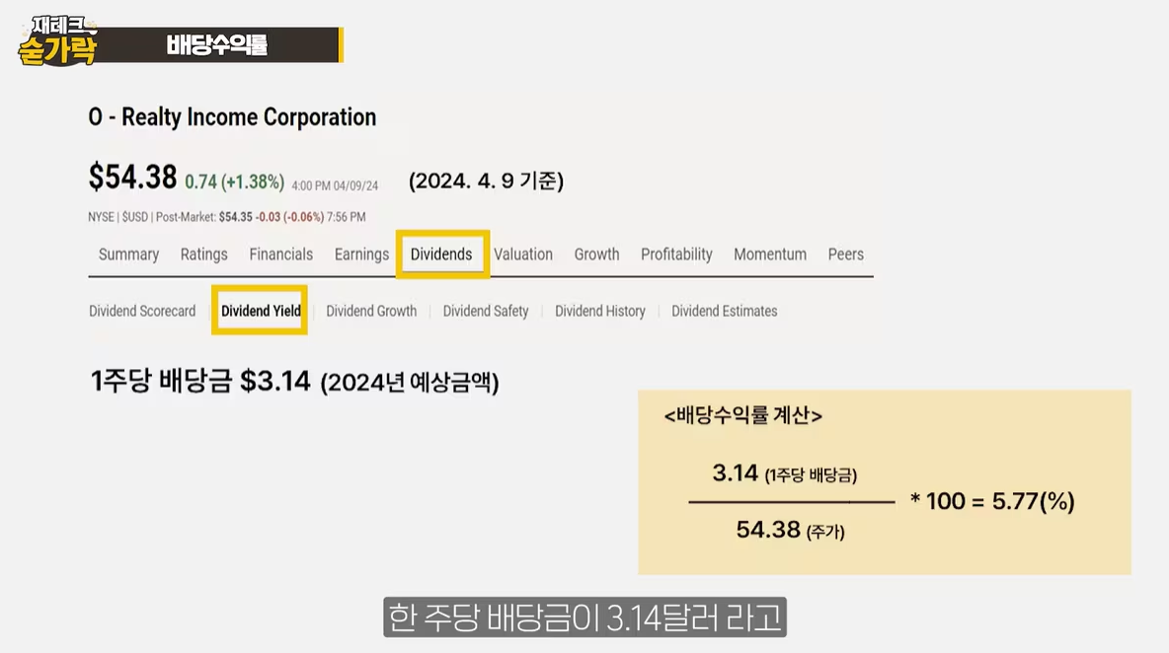The image size is (1169, 653).
Task: Click the <배당수익률 계산> heading
Action: tap(742, 415)
